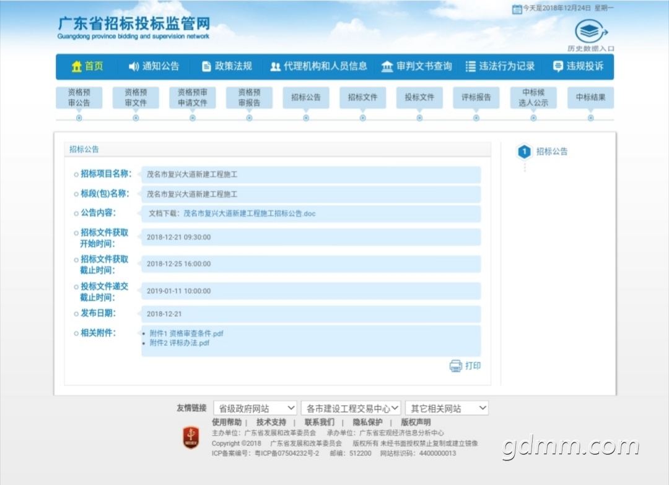The height and width of the screenshot is (485, 669).
Task: Click the 打印 print link
Action: pyautogui.click(x=473, y=366)
